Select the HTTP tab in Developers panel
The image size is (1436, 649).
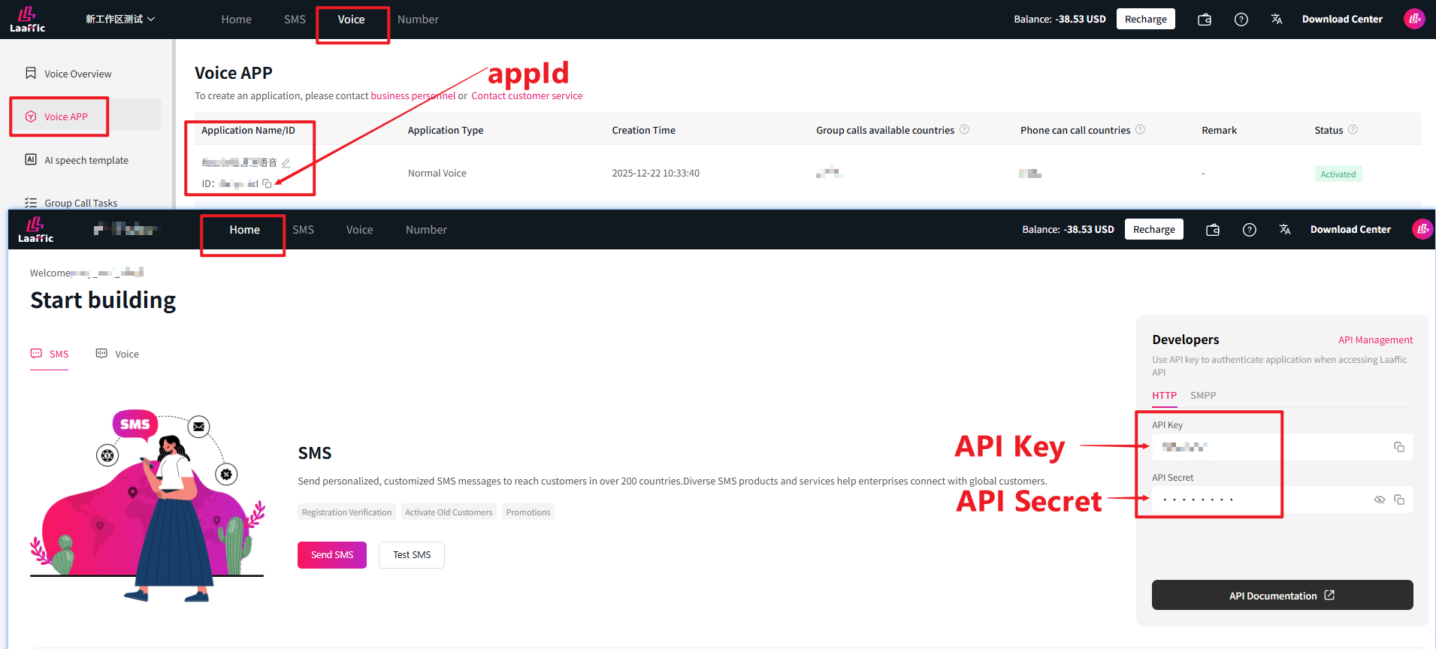click(1164, 395)
